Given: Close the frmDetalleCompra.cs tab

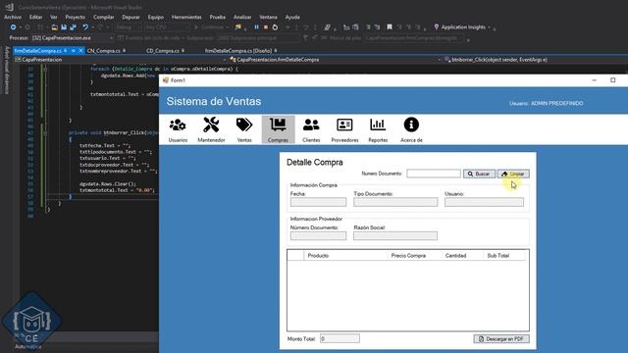Looking at the screenshot, I should point(80,51).
